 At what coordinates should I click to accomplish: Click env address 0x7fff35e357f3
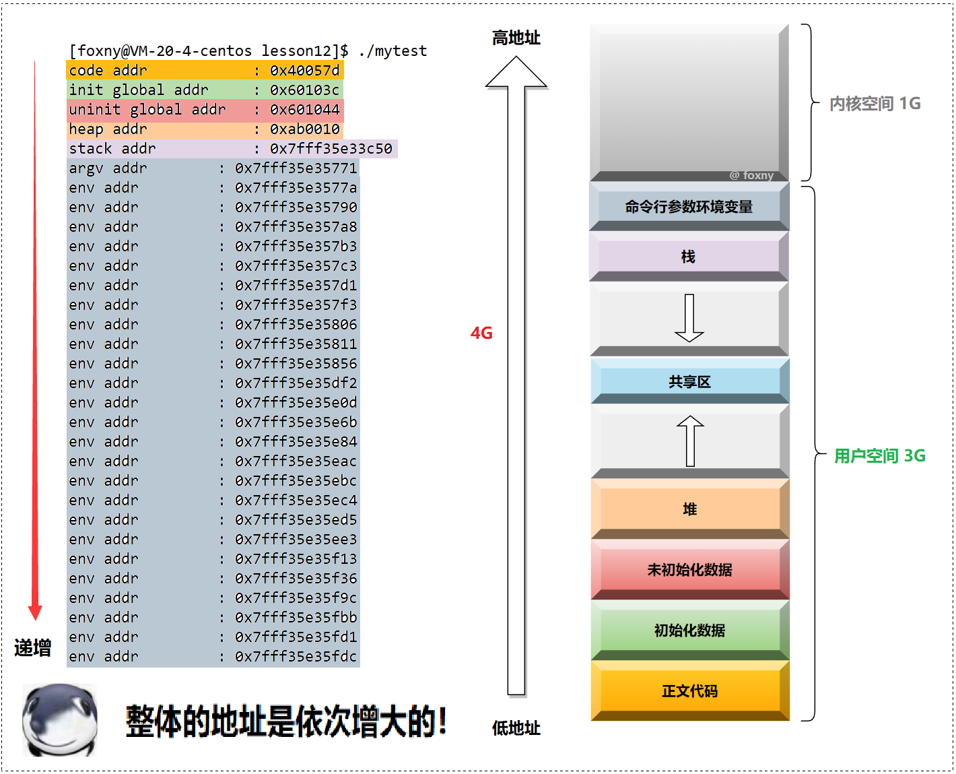pyautogui.click(x=296, y=304)
